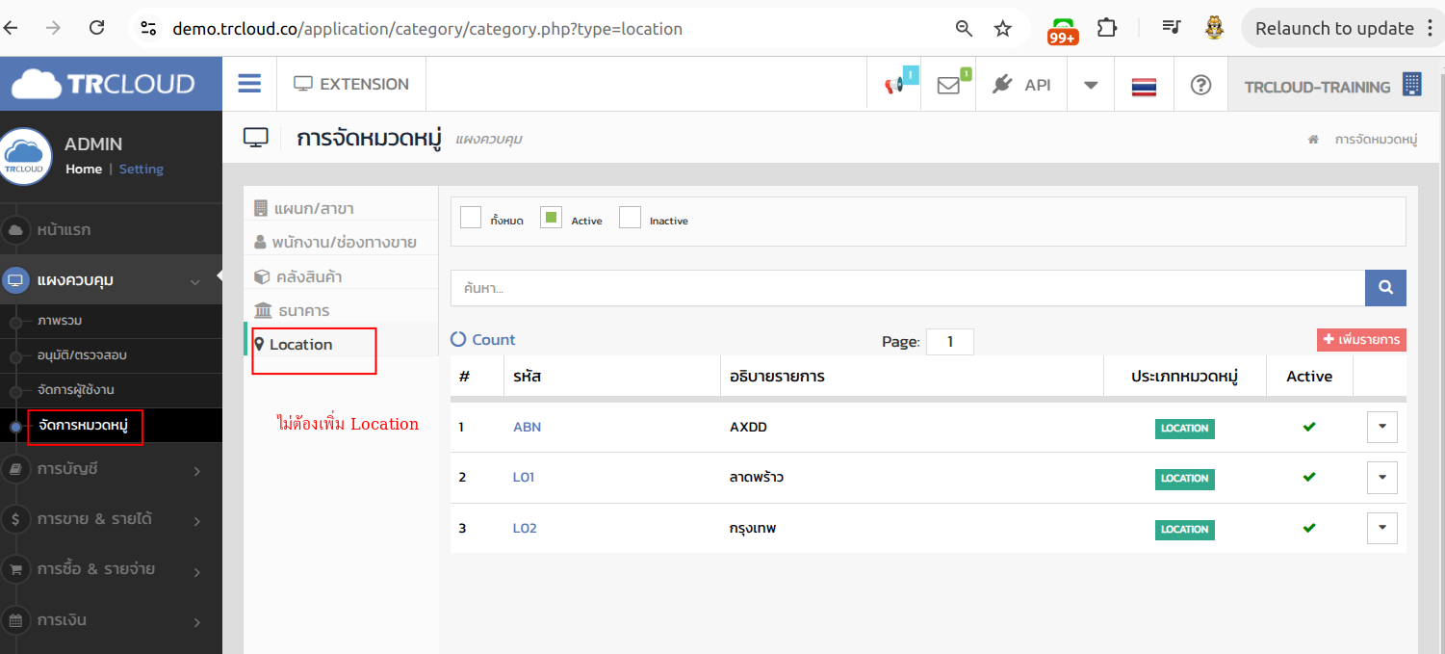Screen dimensions: 1445x654
Task: Go to Home link under ADMIN
Action: (84, 169)
